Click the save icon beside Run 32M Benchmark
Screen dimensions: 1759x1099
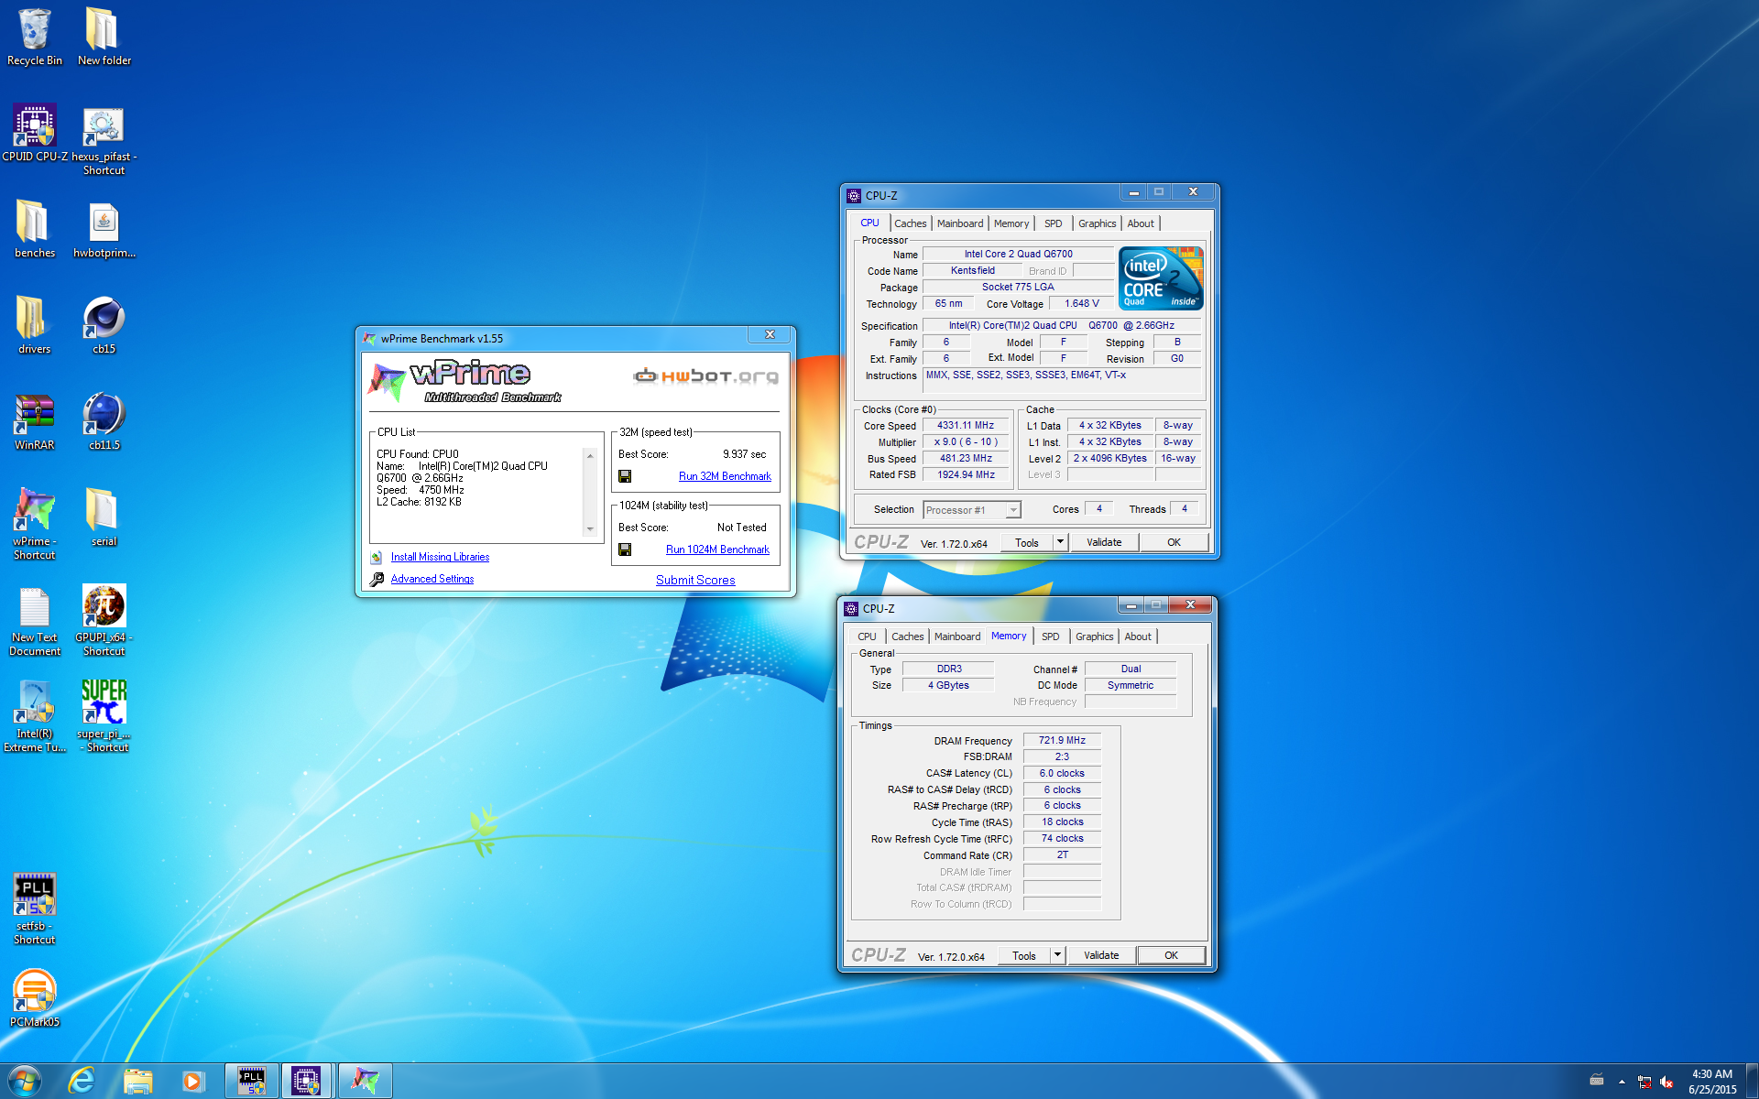(x=625, y=476)
